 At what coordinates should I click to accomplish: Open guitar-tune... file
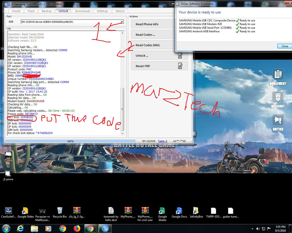[231, 213]
